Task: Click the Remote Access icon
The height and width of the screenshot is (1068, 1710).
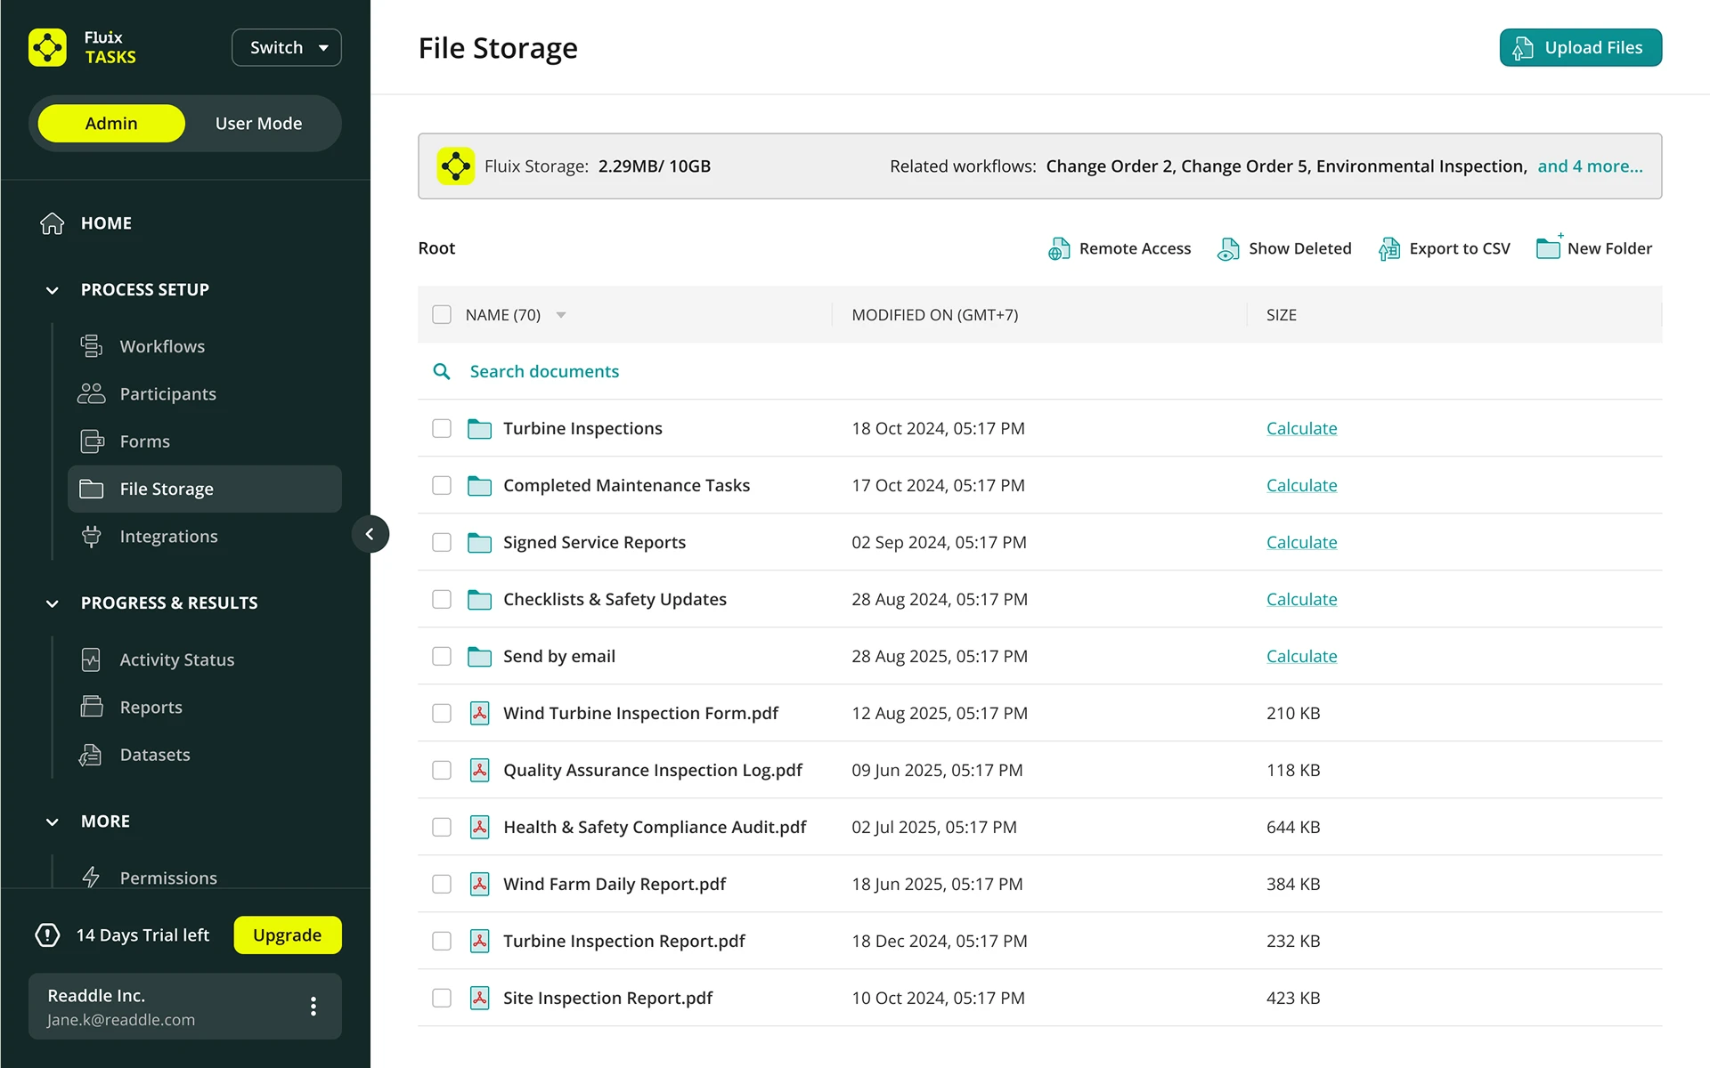Action: click(x=1058, y=249)
